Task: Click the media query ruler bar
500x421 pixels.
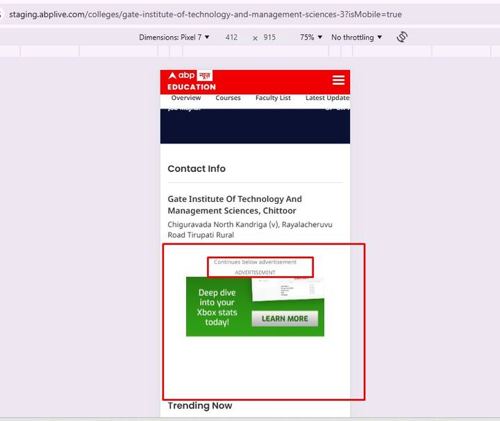Action: point(250,51)
